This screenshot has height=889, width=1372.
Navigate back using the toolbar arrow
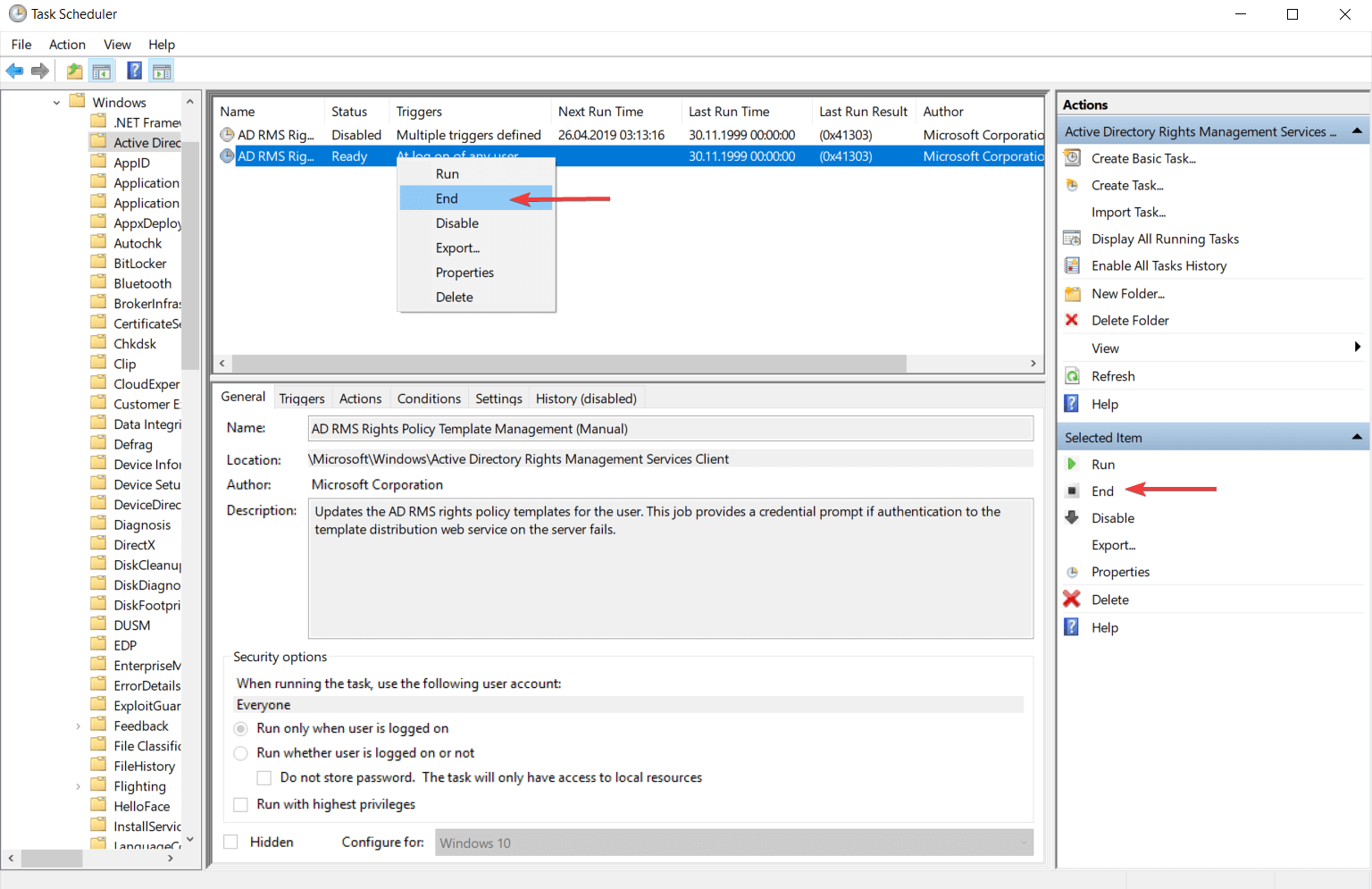(x=14, y=71)
